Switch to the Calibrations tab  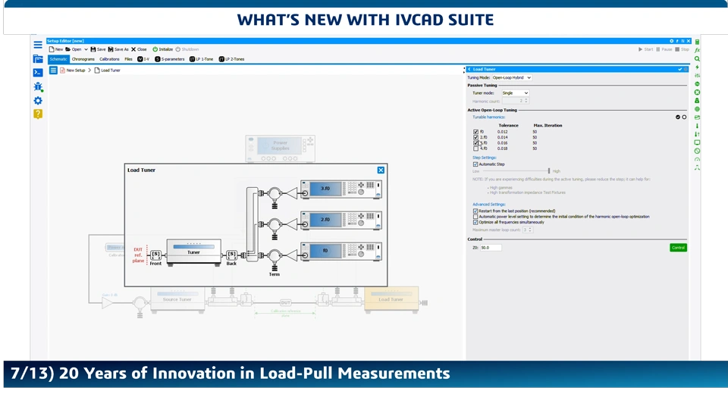109,59
